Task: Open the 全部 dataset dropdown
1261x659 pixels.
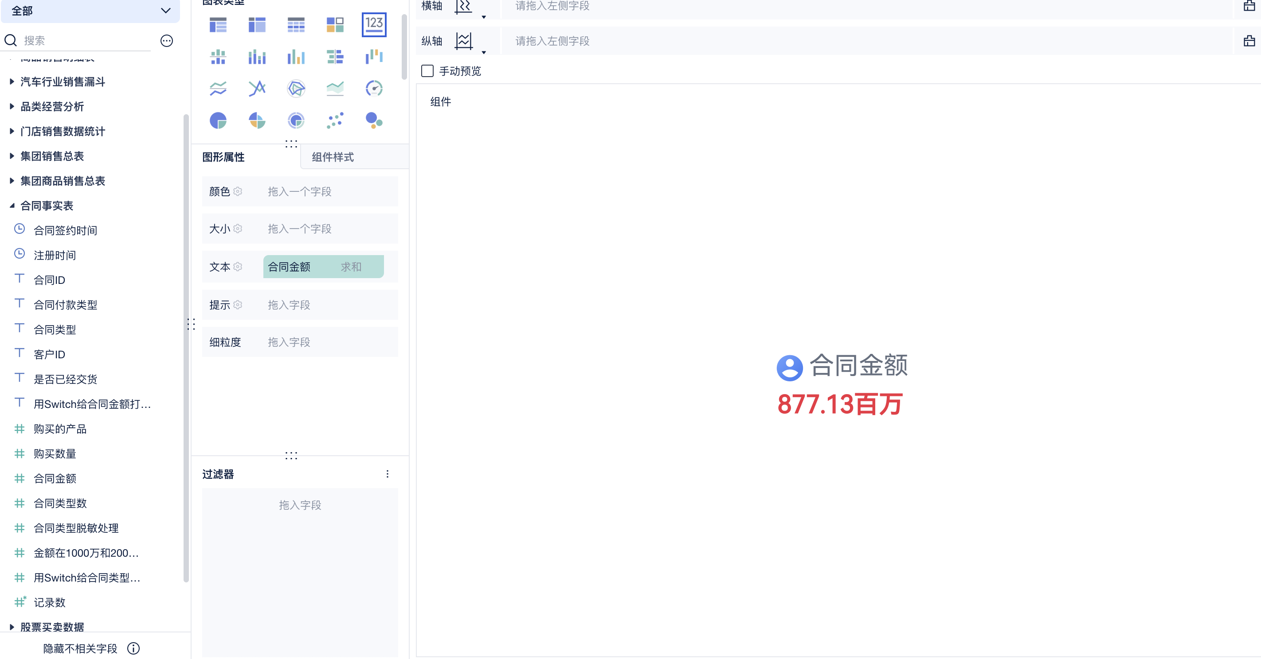Action: (90, 11)
